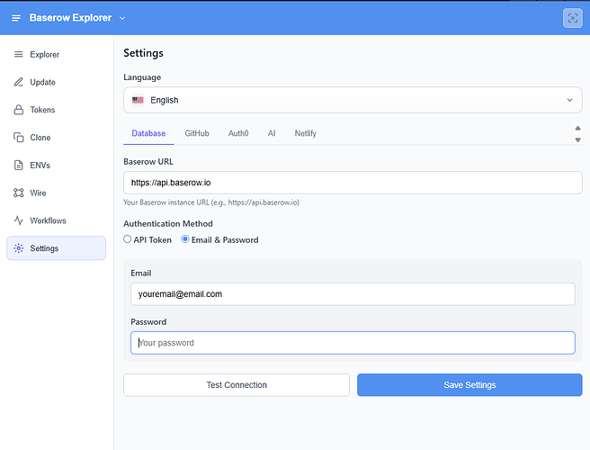Viewport: 590px width, 450px height.
Task: Click the Password input field
Action: tap(353, 343)
